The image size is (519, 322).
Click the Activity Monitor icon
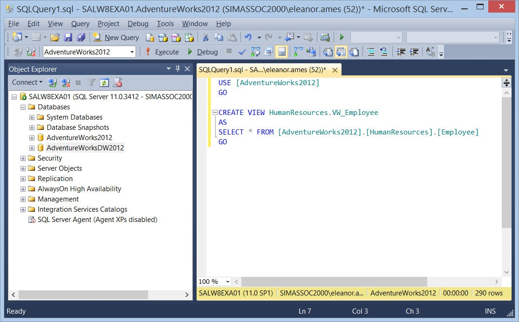tap(325, 37)
